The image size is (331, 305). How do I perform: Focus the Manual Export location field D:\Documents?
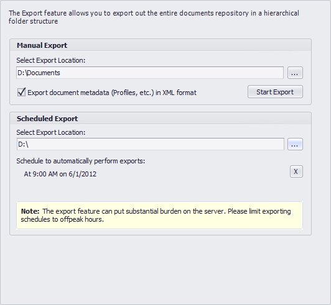[150, 73]
